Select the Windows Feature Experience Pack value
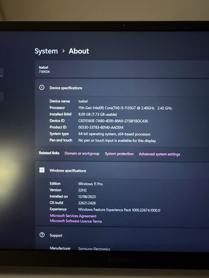This screenshot has height=278, width=209. coord(119,210)
